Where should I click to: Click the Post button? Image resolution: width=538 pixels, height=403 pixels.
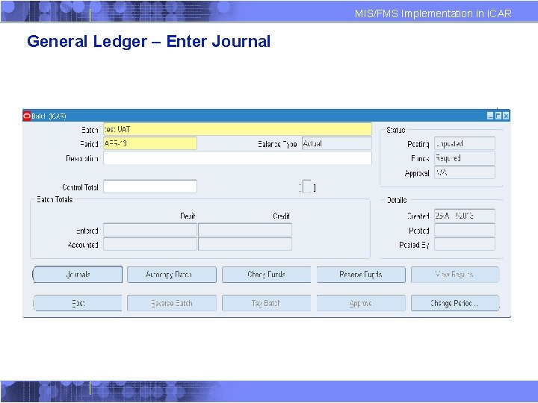click(77, 303)
